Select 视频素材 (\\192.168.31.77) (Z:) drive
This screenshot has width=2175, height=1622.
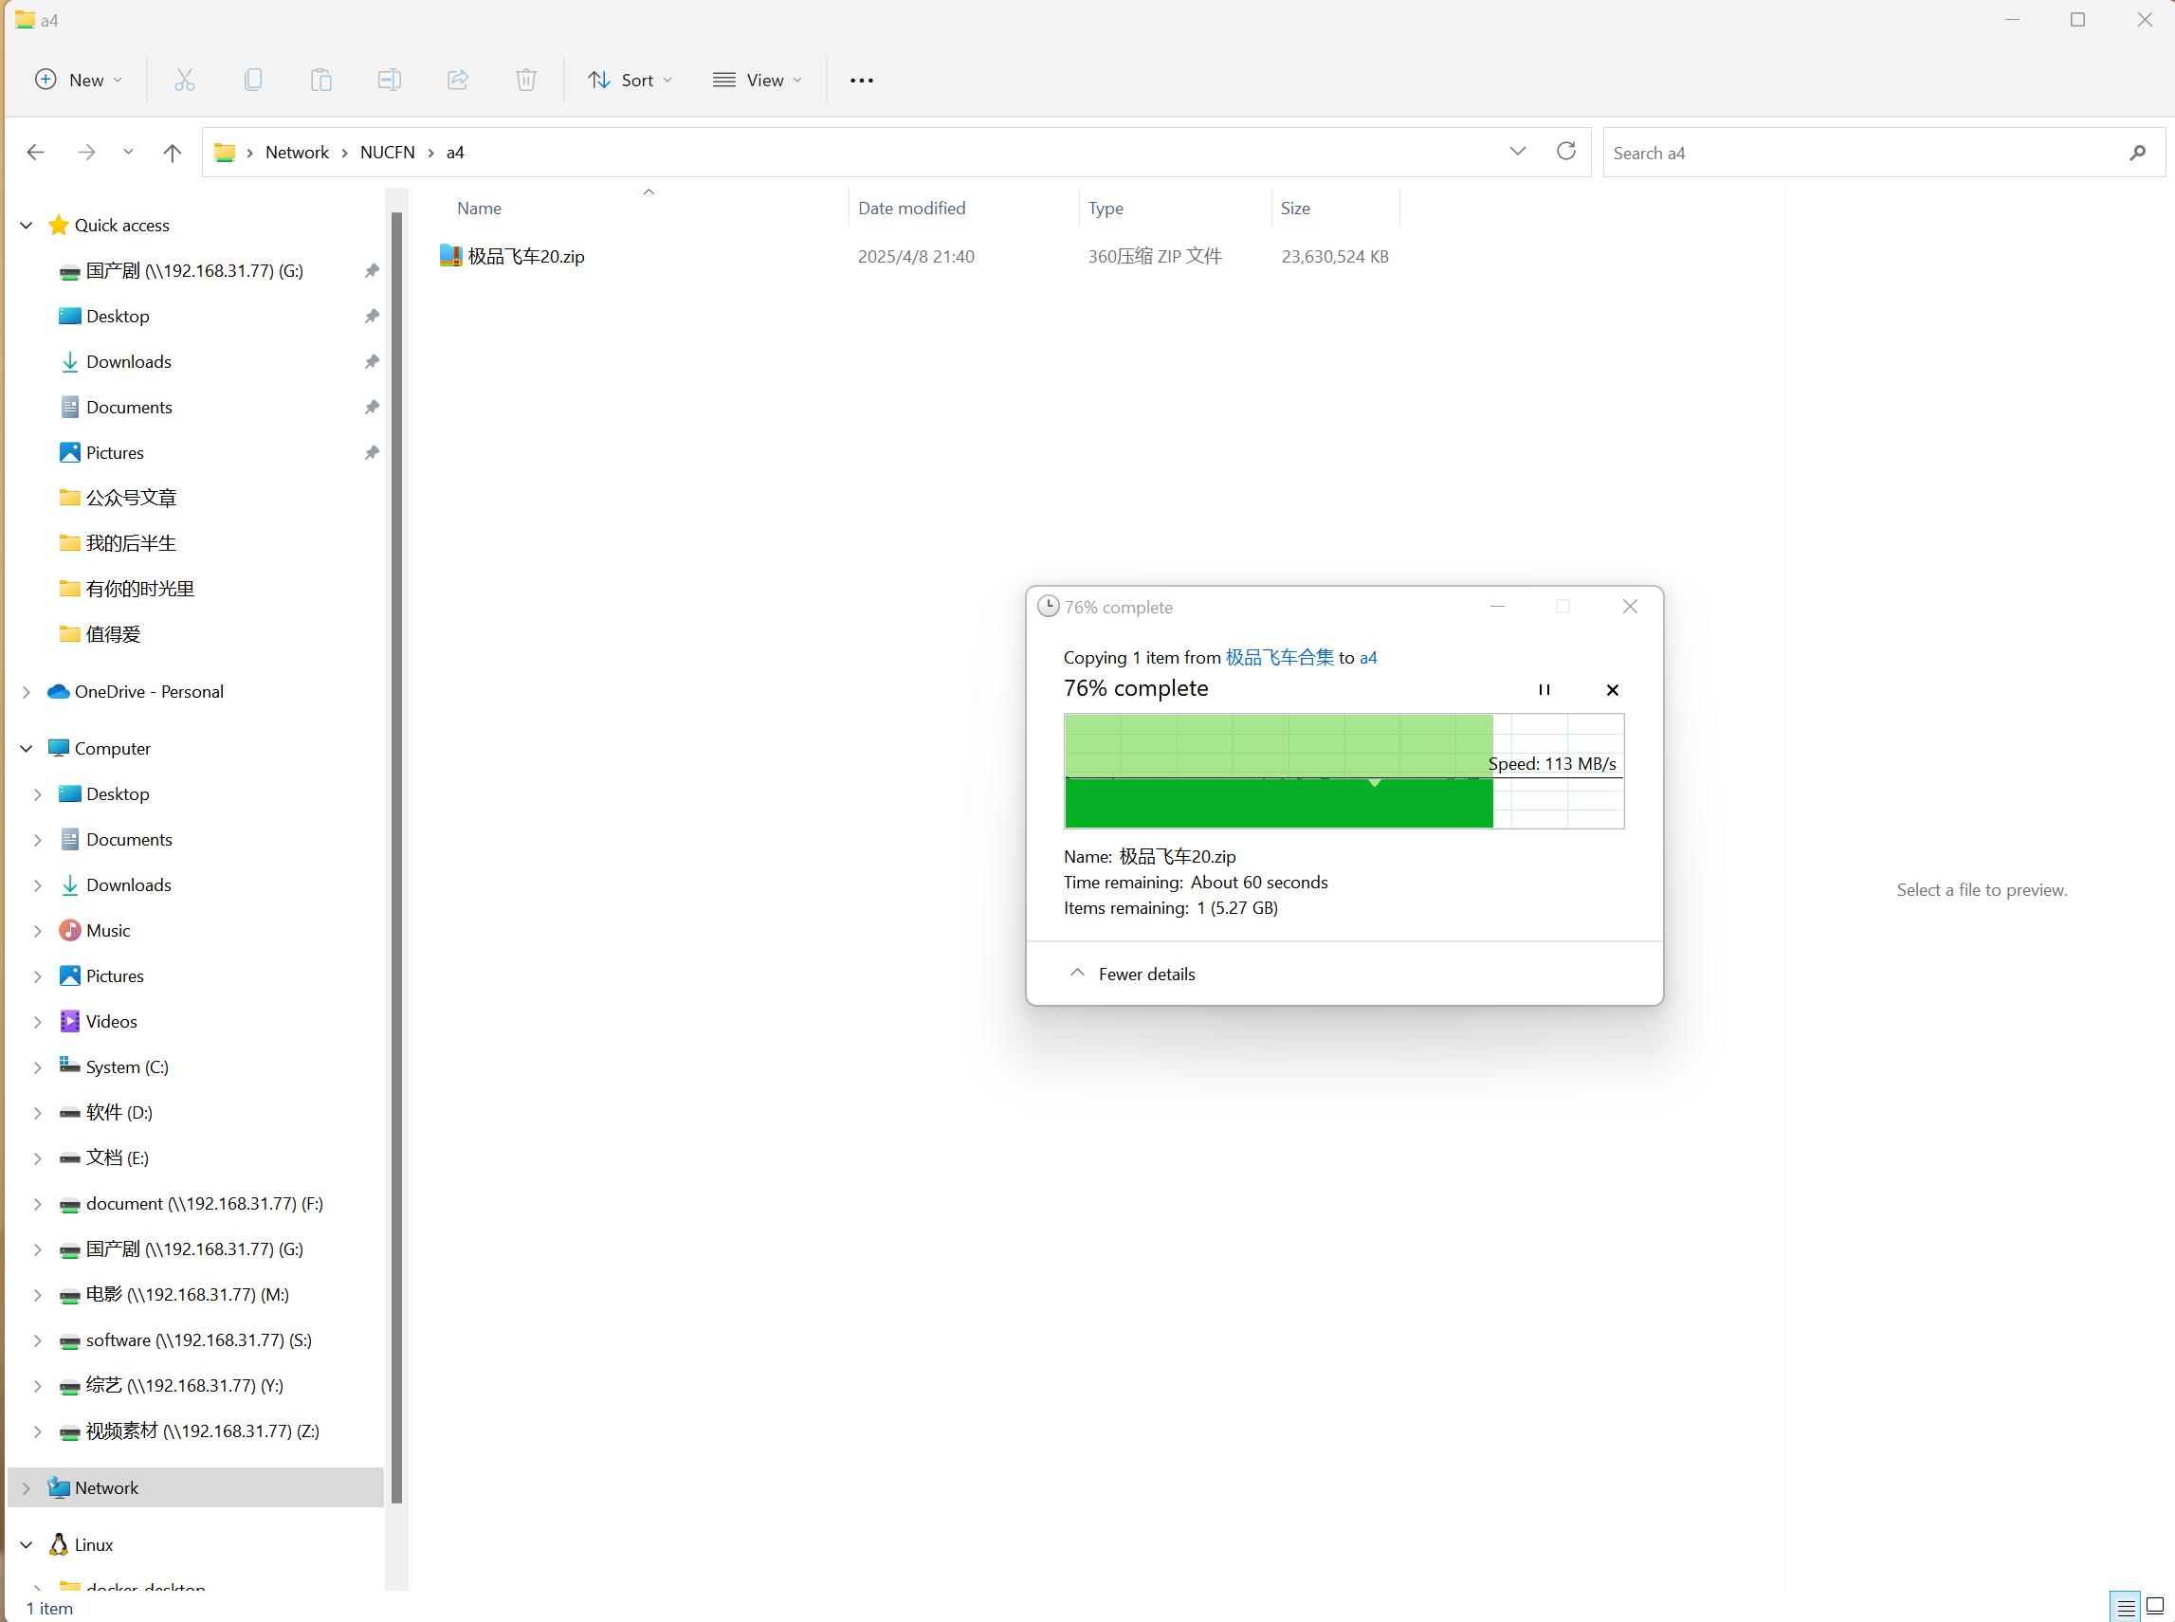click(x=202, y=1431)
